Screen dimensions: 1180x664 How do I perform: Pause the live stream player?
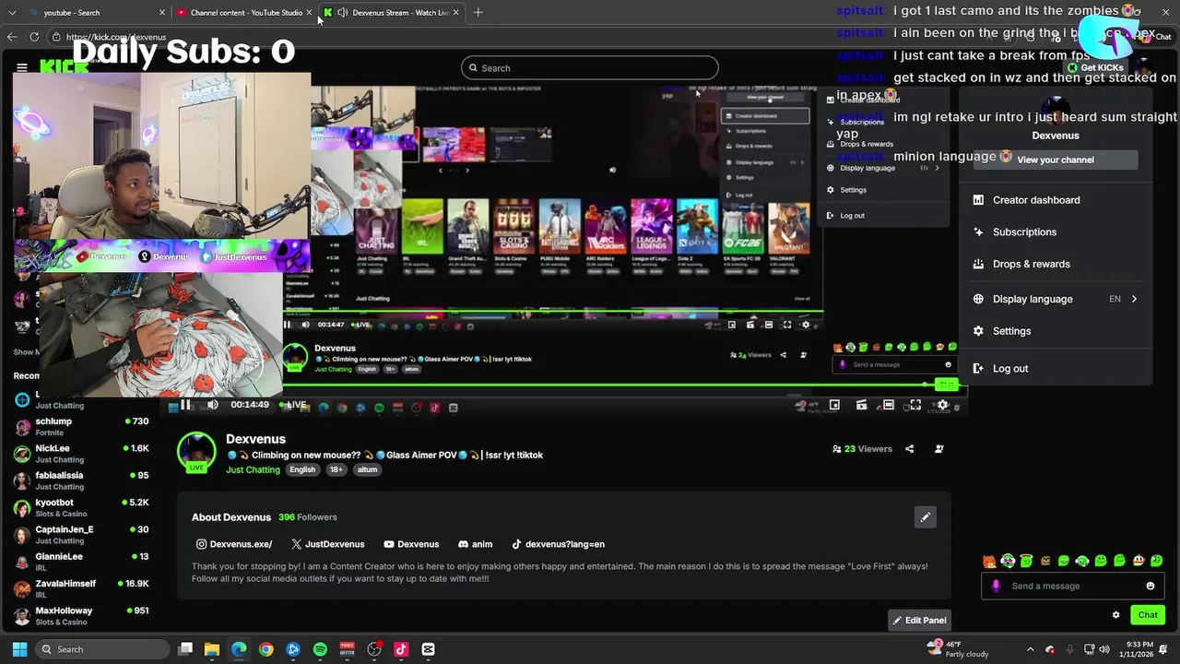tap(185, 405)
